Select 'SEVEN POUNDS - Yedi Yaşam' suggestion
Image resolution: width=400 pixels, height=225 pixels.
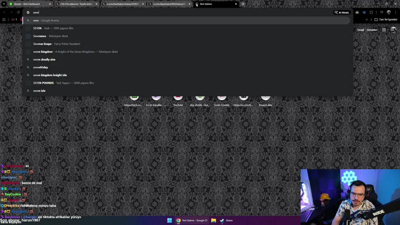click(x=186, y=83)
